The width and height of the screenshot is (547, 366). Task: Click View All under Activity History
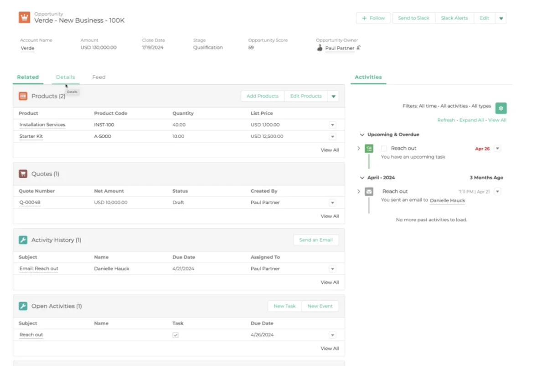[330, 282]
